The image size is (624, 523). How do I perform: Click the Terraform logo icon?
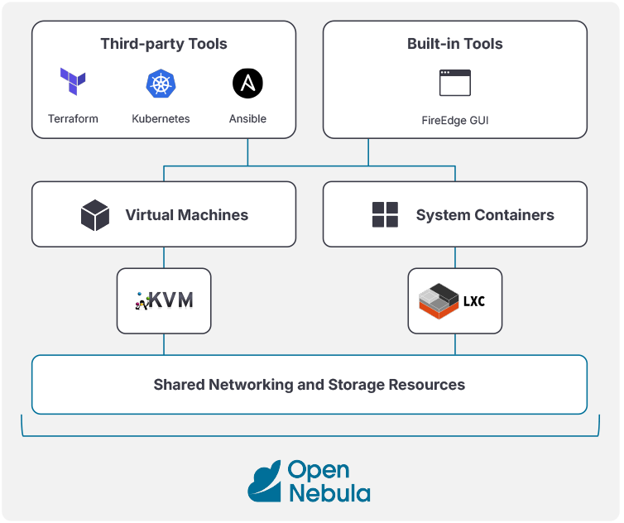73,82
